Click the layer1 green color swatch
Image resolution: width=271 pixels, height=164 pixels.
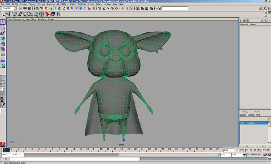(248, 123)
